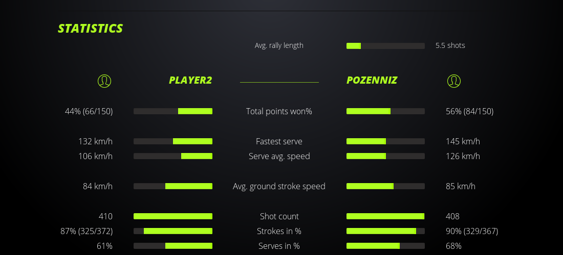Click the Serve avg. speed label
Image resolution: width=563 pixels, height=255 pixels.
279,156
